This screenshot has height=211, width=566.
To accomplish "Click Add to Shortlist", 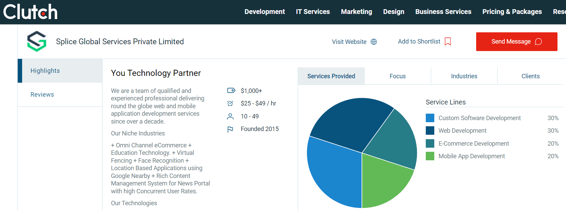I will click(x=424, y=42).
